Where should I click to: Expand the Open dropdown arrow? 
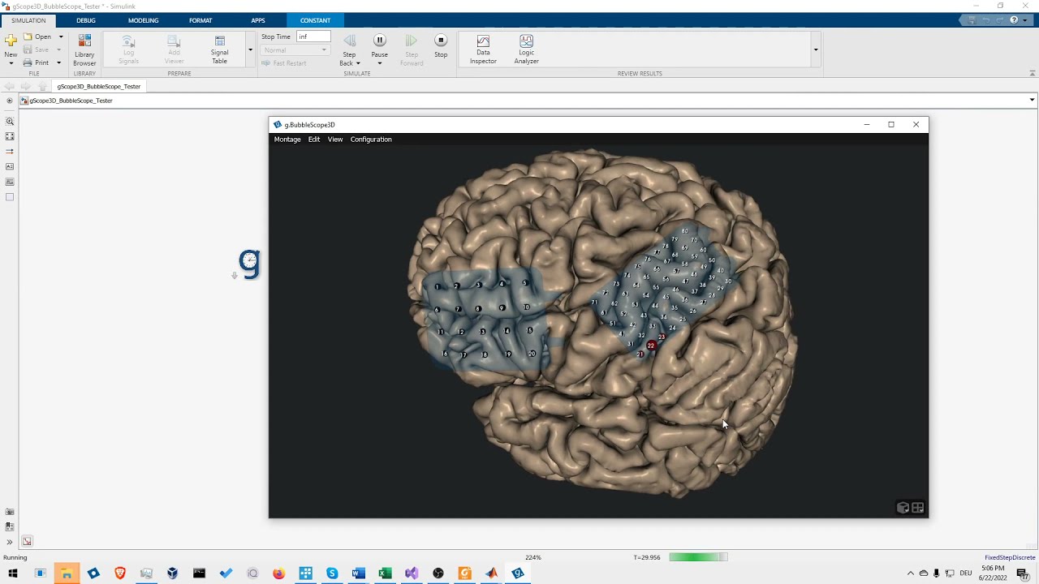click(60, 36)
